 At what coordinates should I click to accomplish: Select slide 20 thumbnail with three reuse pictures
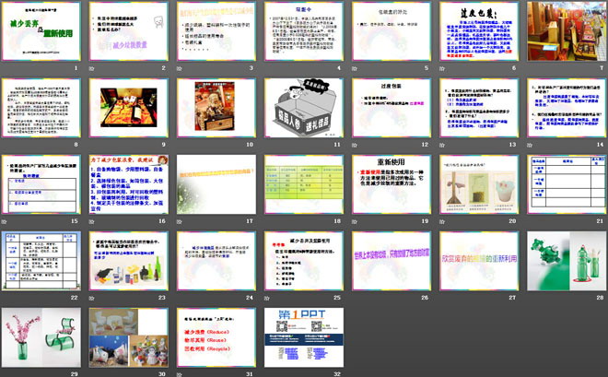pos(479,184)
